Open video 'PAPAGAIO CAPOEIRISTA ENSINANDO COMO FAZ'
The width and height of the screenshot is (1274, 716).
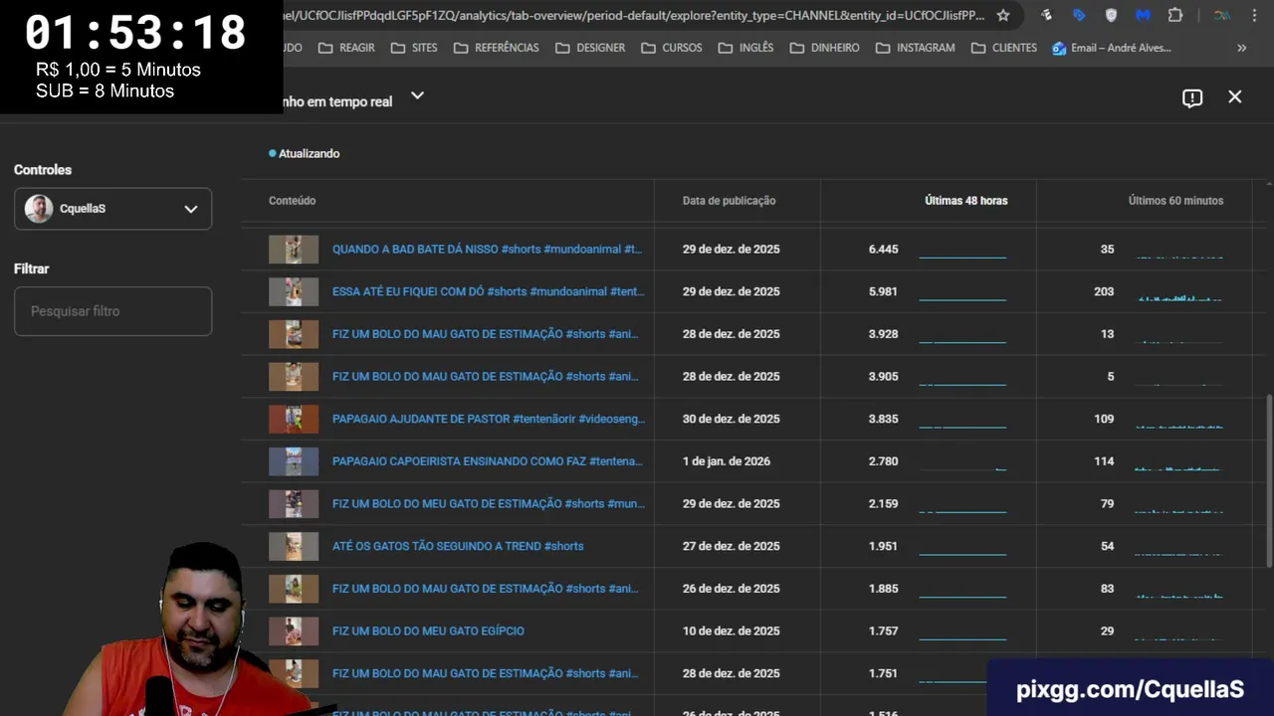[x=487, y=461]
